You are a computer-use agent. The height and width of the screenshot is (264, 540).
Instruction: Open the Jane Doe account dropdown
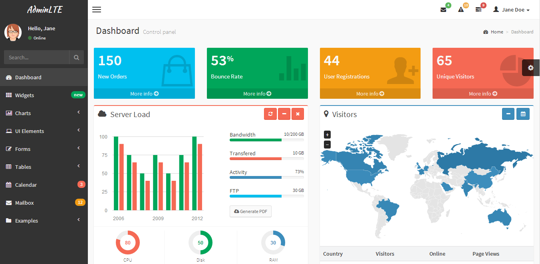[511, 9]
